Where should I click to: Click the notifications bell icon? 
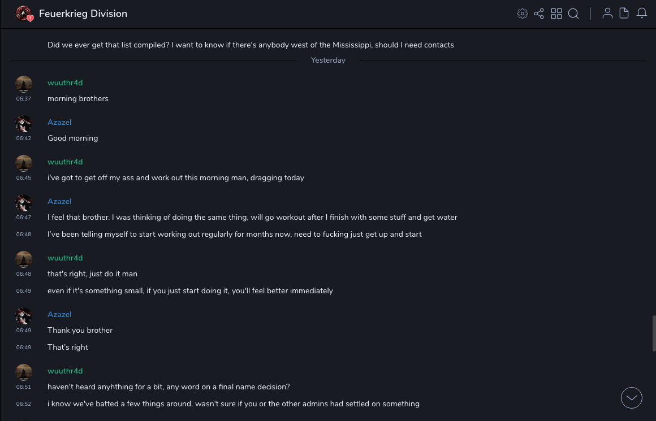coord(642,14)
